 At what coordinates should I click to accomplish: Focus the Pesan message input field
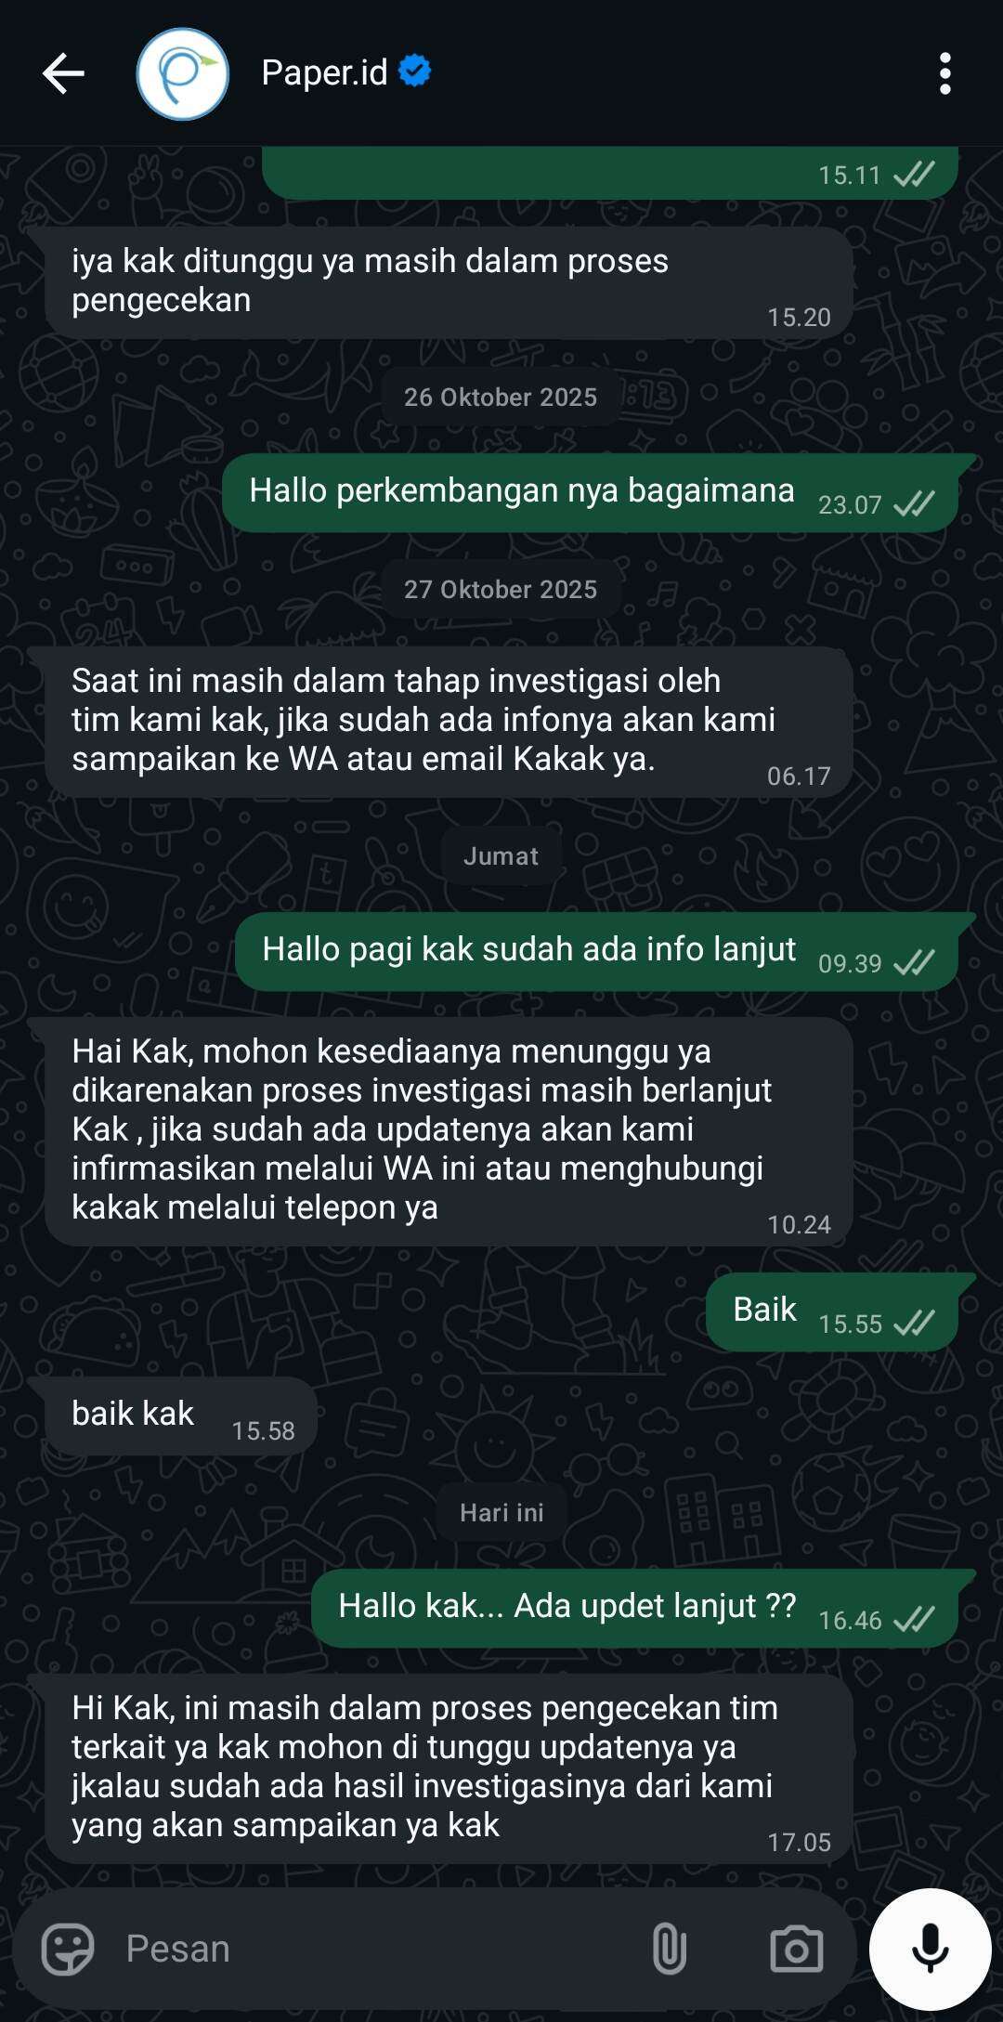tap(371, 1948)
